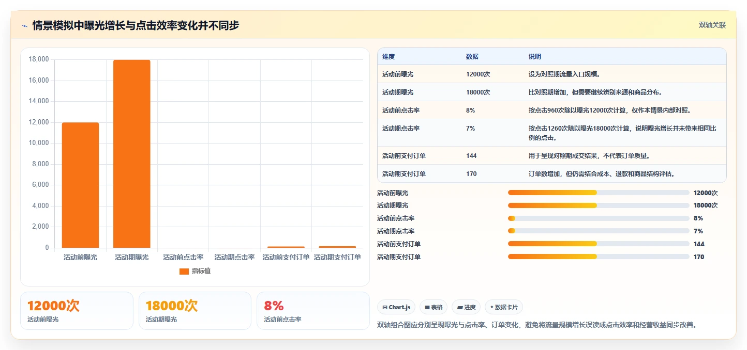The width and height of the screenshot is (747, 350).
Task: Click the 活动前支付订单 progress bar
Action: [599, 244]
